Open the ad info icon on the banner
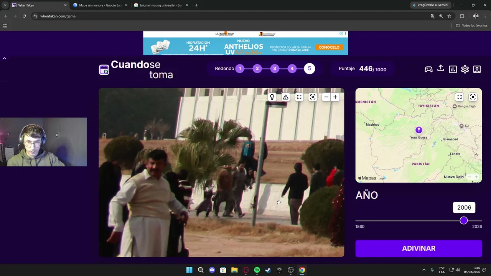Viewport: 491px width, 276px height. 341,34
